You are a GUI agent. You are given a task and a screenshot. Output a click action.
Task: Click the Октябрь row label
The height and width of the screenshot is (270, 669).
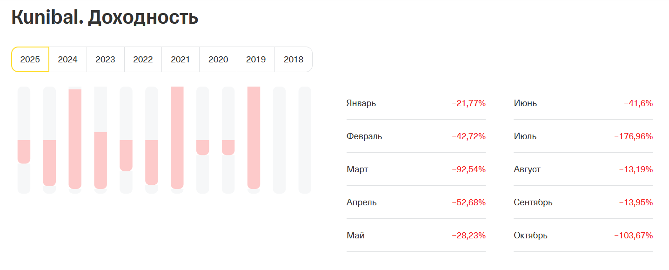530,236
